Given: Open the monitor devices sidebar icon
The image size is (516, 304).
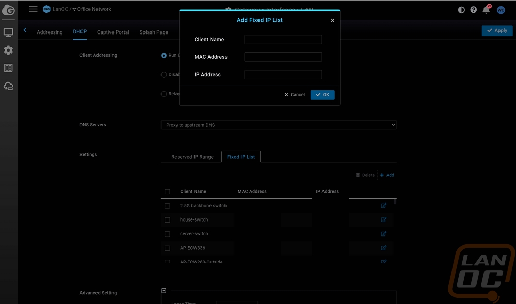Looking at the screenshot, I should [8, 32].
